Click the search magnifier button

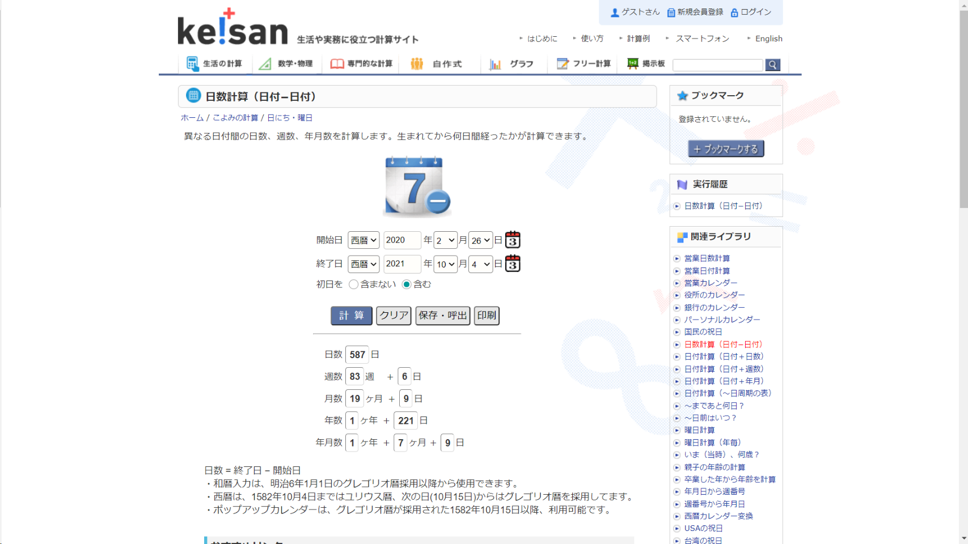[x=772, y=65]
